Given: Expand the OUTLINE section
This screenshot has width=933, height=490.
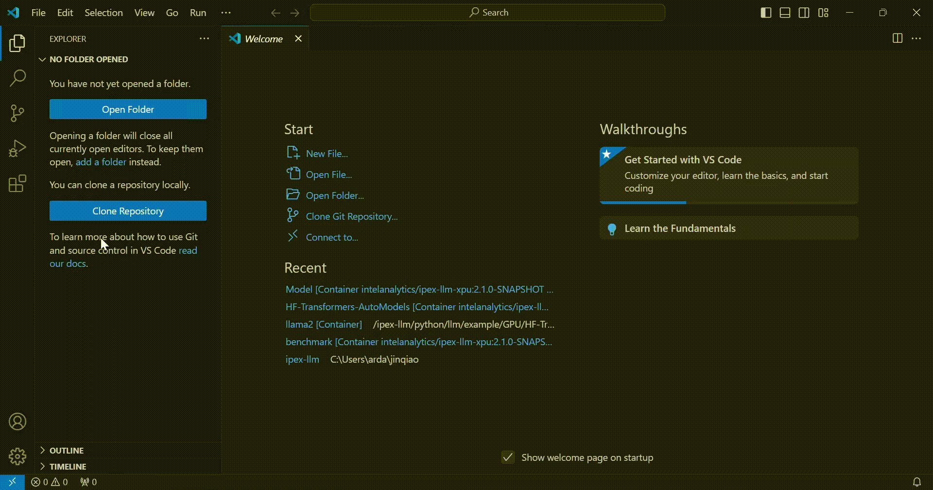Looking at the screenshot, I should [42, 450].
